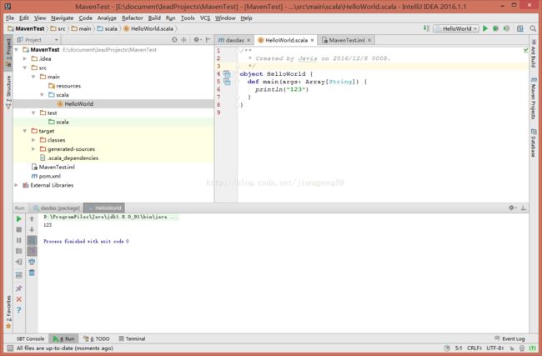Collapse all in the Project panel
Image resolution: width=542 pixels, height=356 pixels.
pos(184,40)
